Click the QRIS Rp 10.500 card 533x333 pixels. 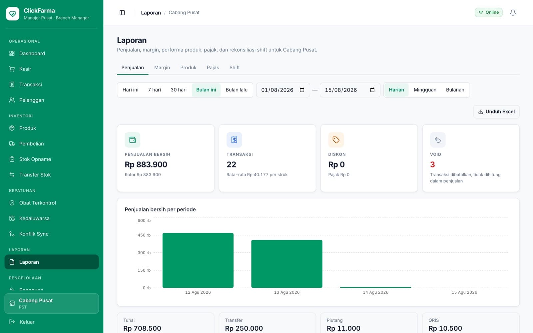click(x=471, y=323)
